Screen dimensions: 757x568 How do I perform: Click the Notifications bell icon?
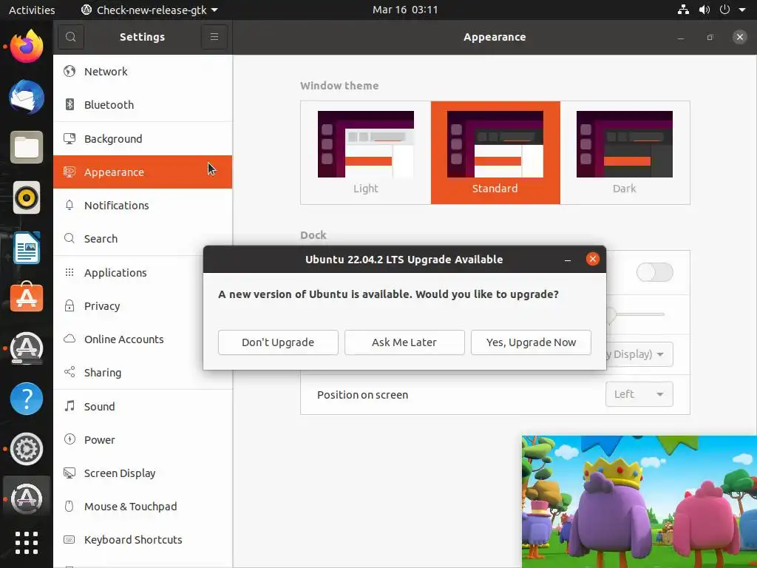click(69, 205)
